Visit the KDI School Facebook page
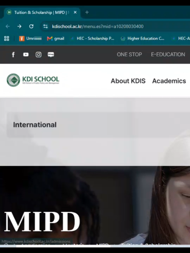190x253 pixels. tap(13, 55)
